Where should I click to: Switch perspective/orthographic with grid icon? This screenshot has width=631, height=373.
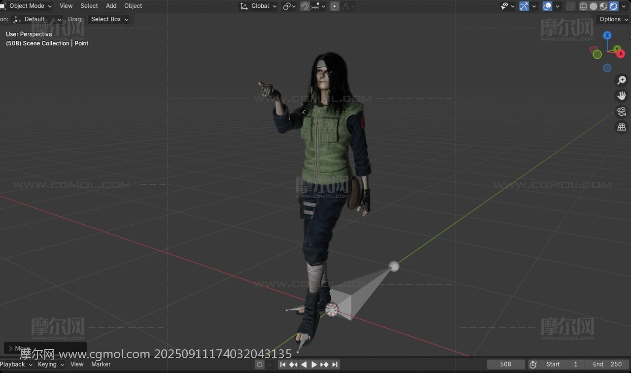click(x=622, y=127)
